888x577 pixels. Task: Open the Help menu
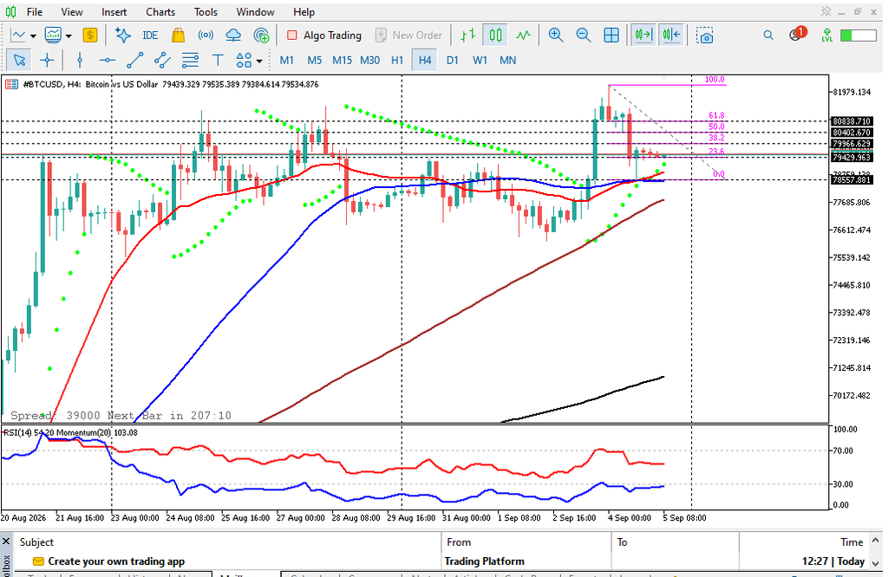tap(304, 12)
